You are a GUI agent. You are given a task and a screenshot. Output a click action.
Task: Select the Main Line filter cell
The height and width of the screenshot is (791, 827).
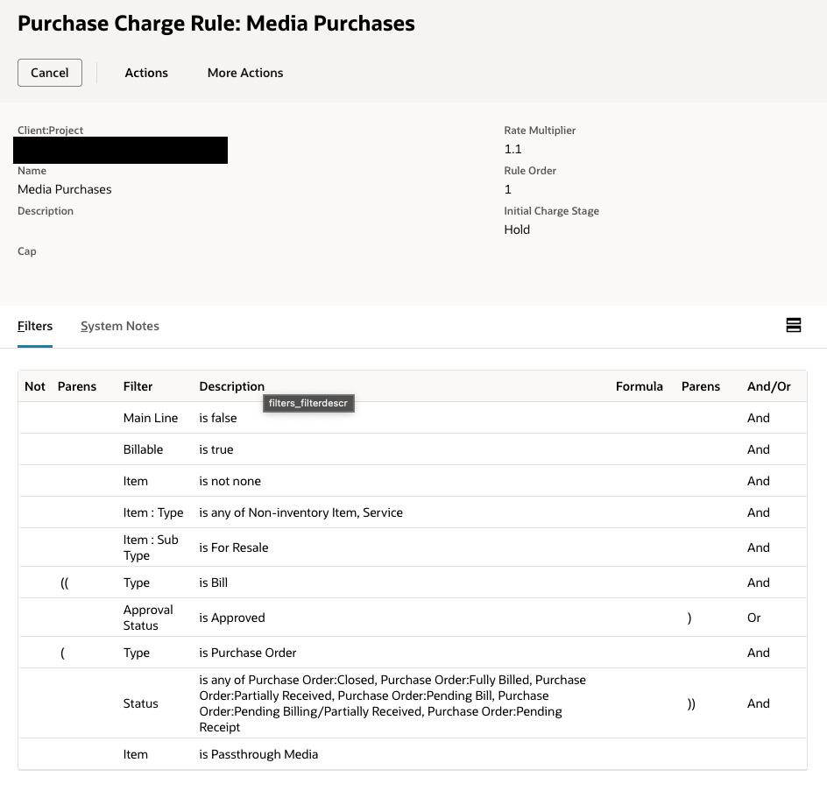coord(151,418)
